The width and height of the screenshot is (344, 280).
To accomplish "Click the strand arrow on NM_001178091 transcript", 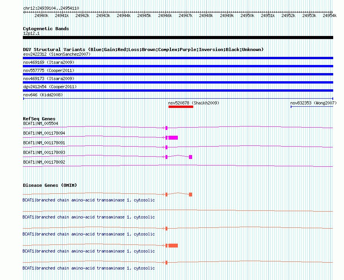I will point(163,147).
